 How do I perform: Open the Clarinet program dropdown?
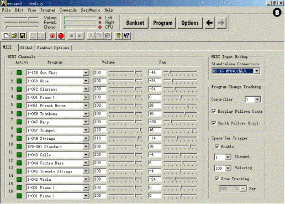click(x=86, y=89)
